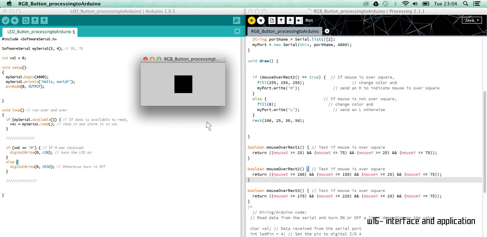This screenshot has height=237, width=487.
Task: Click 'mySerial.println("Hello, world?");' line
Action: pyautogui.click(x=40, y=82)
